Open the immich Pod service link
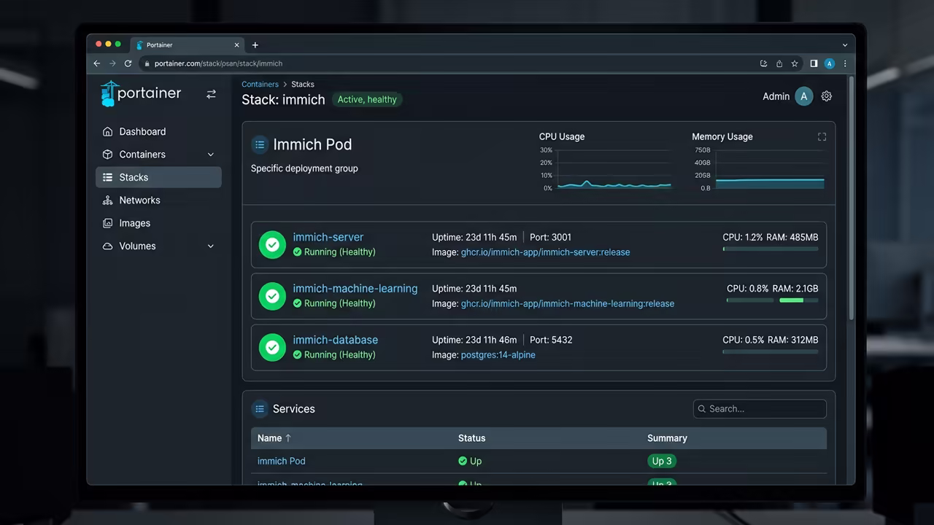Image resolution: width=934 pixels, height=525 pixels. [281, 461]
